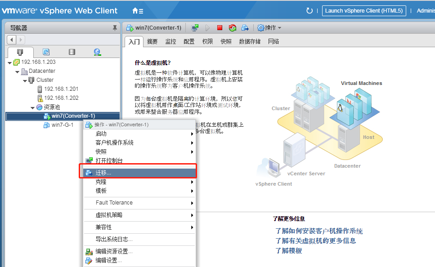
Task: Open console toolbar icon
Action: (195, 28)
